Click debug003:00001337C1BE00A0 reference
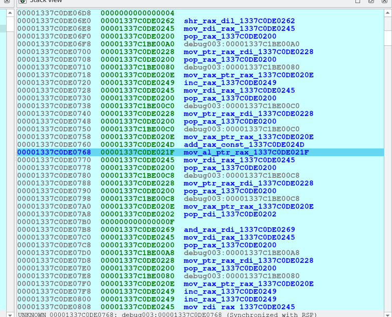Screen dimensions: 392x317 tap(240, 44)
